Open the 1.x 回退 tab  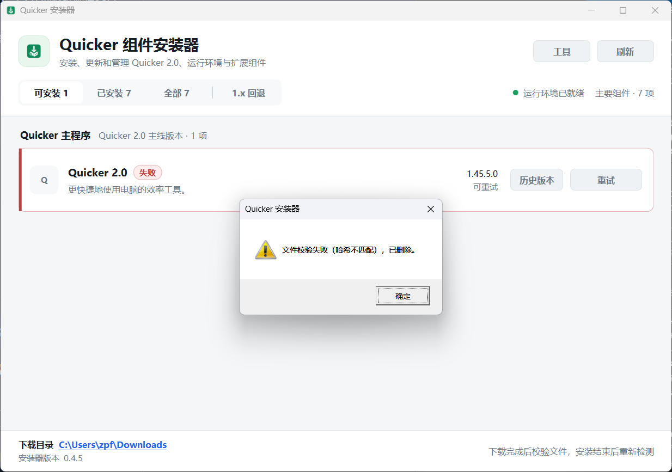[248, 93]
